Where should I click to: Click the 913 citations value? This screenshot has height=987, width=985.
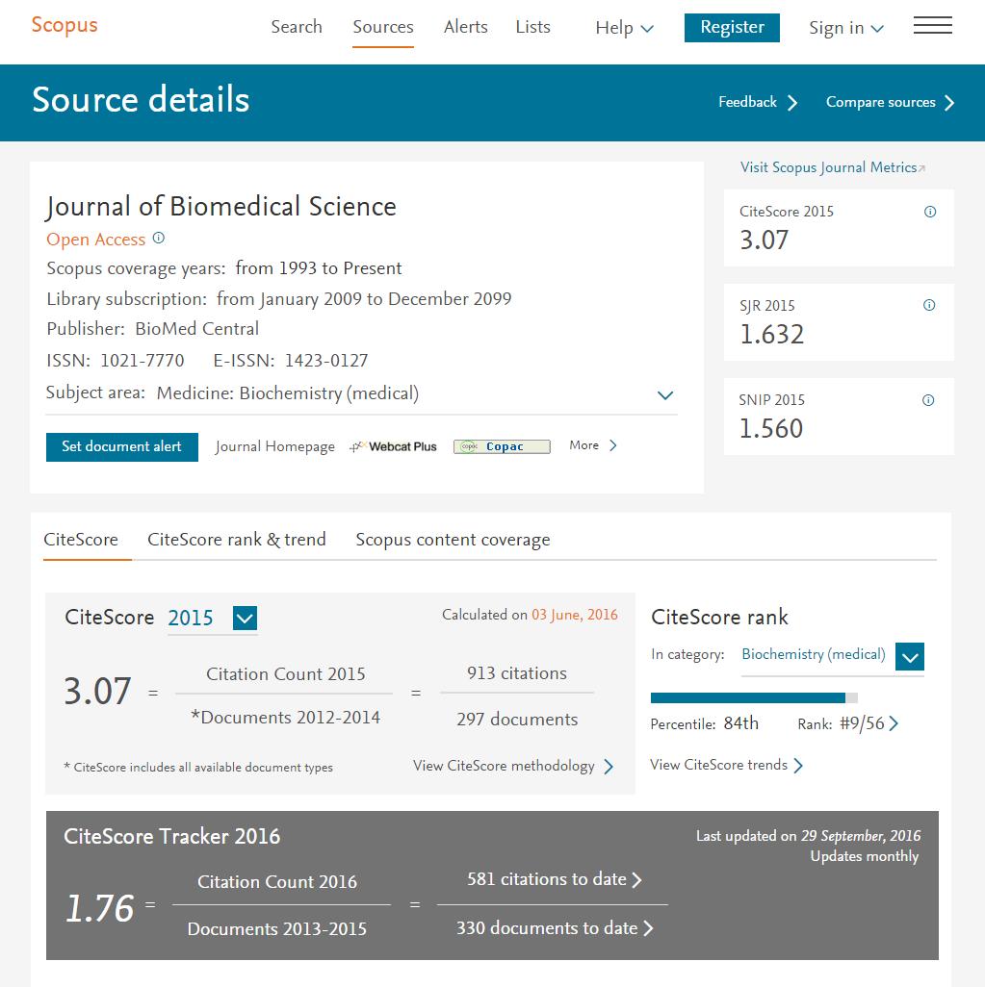517,672
